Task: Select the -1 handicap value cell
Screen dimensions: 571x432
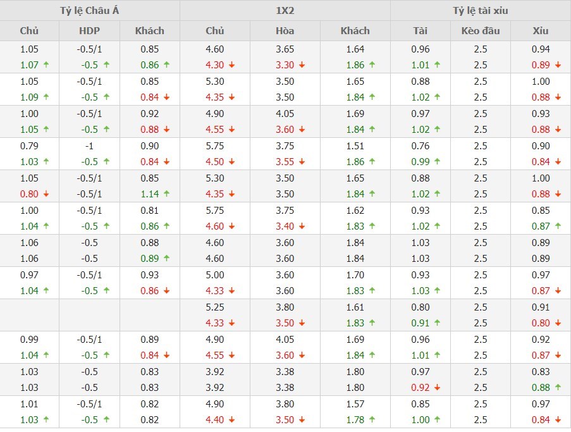Action: (x=90, y=145)
